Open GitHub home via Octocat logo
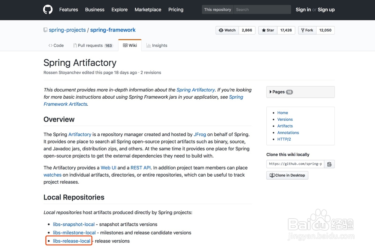 point(48,10)
